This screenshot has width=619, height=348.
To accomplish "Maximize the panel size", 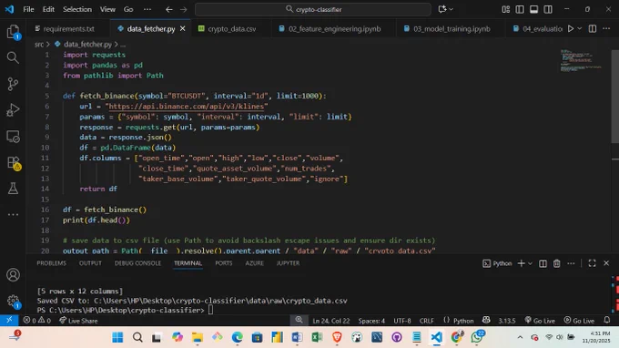I will [592, 263].
